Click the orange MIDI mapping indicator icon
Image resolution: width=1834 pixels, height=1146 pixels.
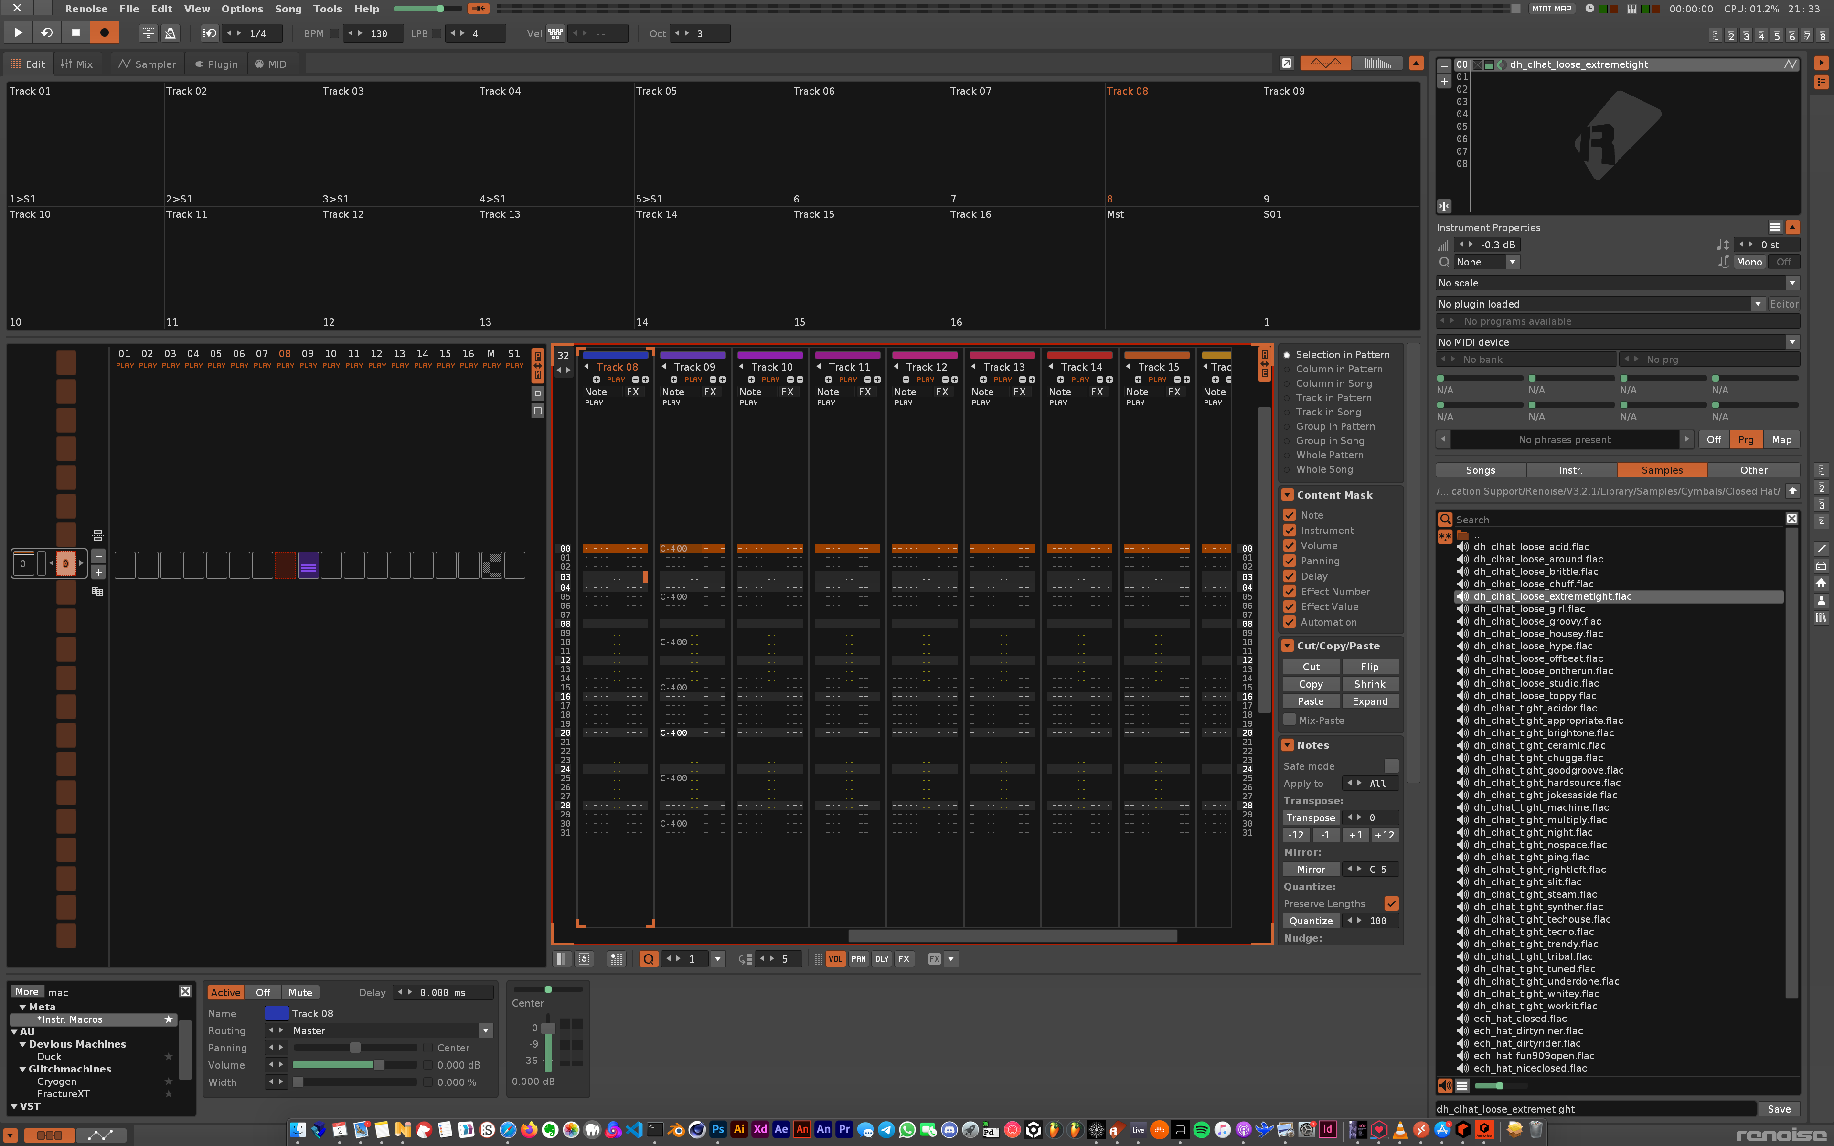click(478, 8)
